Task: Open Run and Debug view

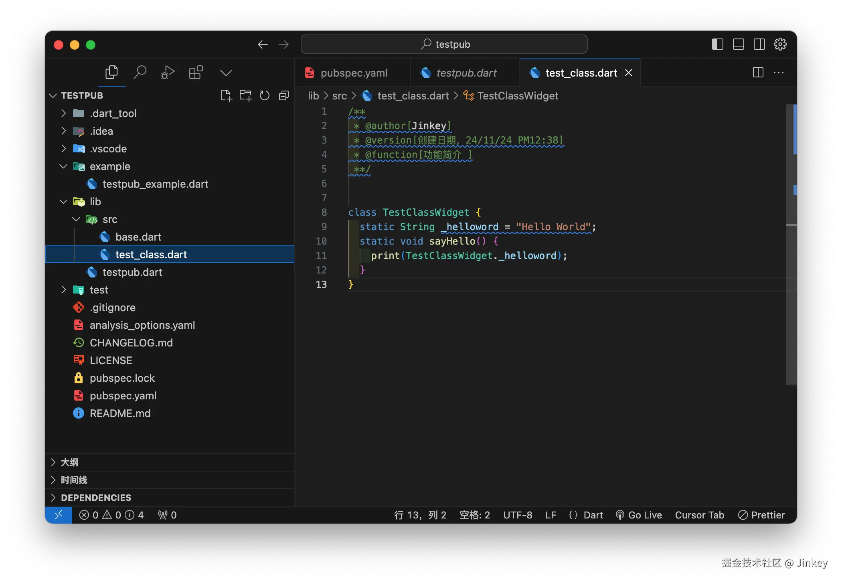Action: pos(168,73)
